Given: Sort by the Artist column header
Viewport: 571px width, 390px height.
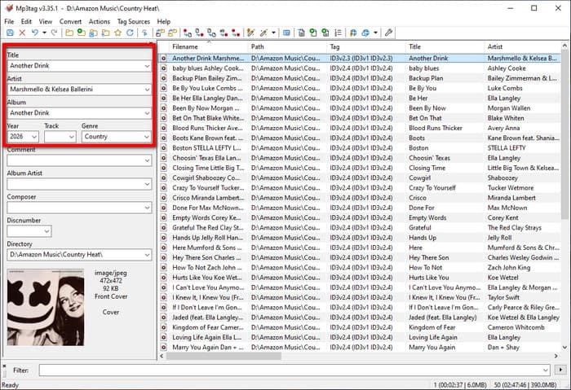Looking at the screenshot, I should coord(522,47).
